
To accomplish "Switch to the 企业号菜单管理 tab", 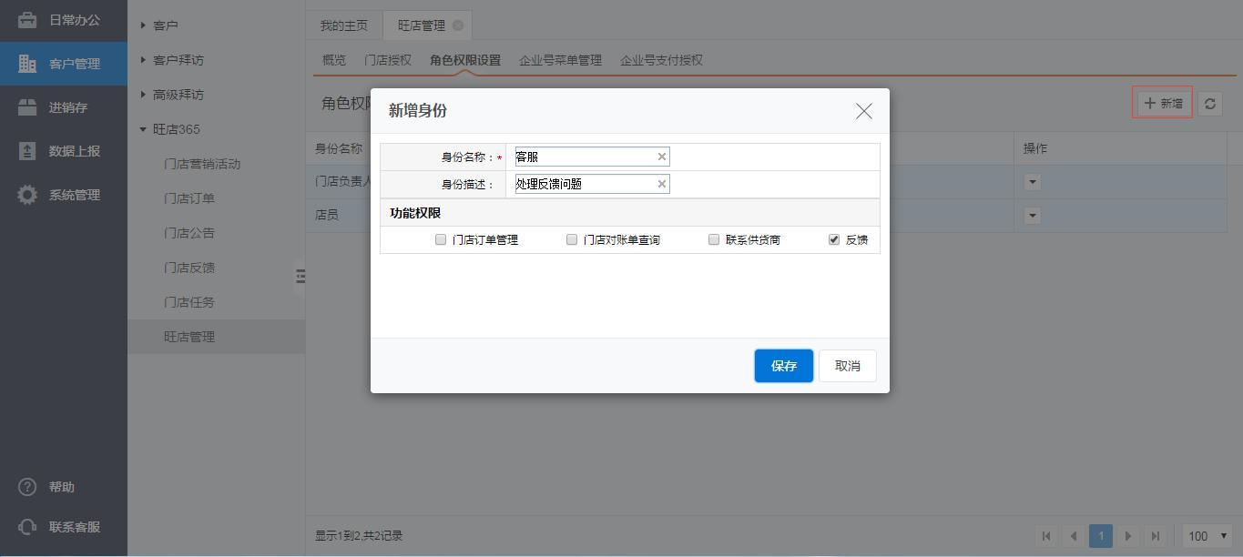I will 560,60.
